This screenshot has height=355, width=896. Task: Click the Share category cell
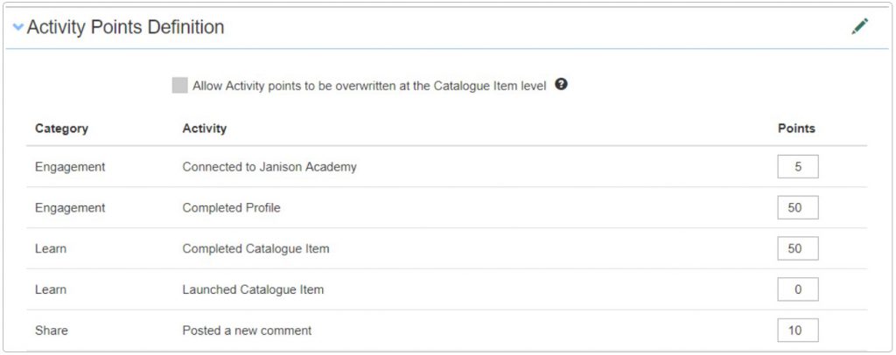click(52, 331)
